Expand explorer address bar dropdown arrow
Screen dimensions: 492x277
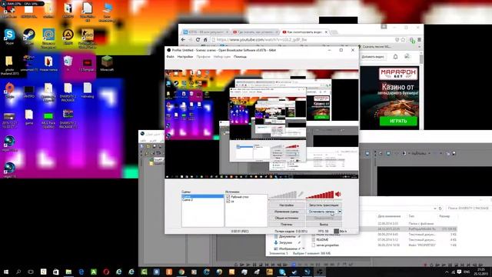click(x=435, y=209)
